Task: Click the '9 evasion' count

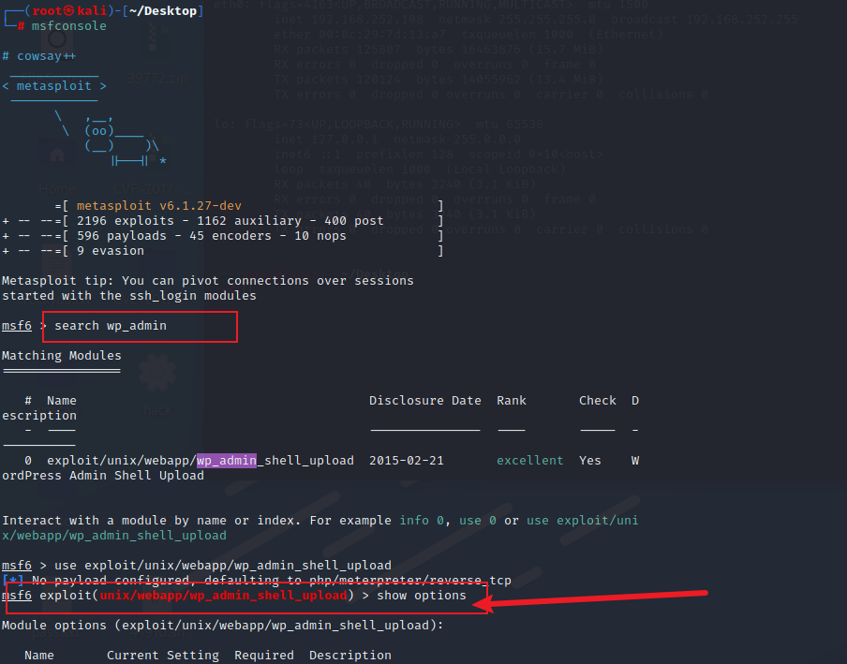Action: 111,251
